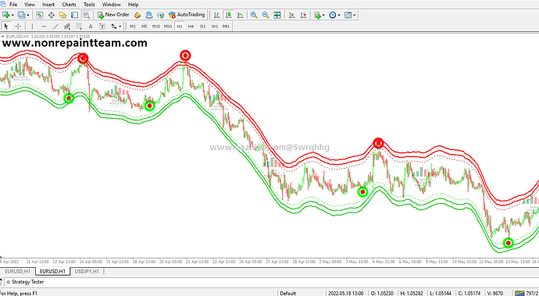Switch chart to Bar Chart style
This screenshot has height=296, width=539.
pyautogui.click(x=216, y=15)
